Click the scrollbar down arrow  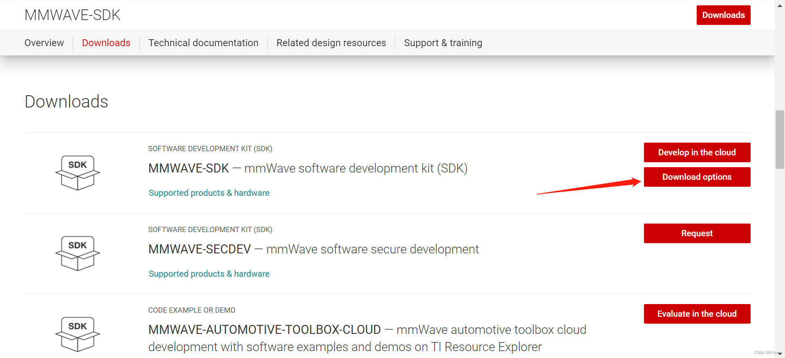(780, 354)
